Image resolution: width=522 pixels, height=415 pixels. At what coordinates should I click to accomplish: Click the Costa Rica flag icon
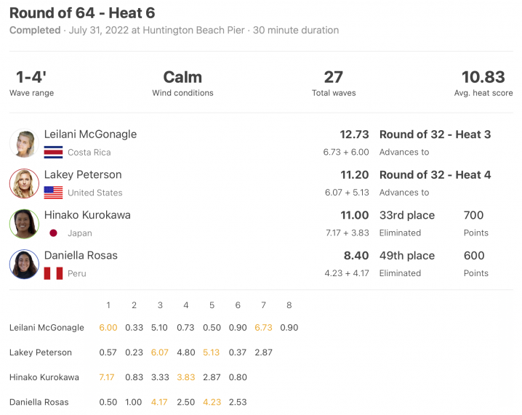(x=53, y=152)
